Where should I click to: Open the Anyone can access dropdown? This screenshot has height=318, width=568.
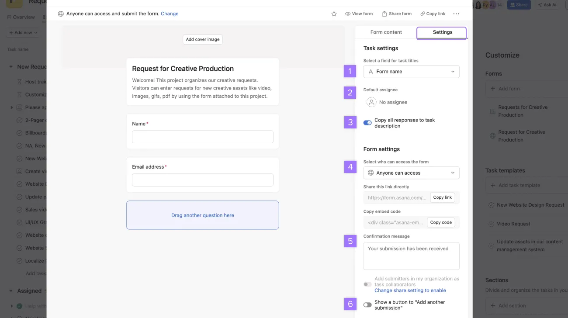pos(411,173)
